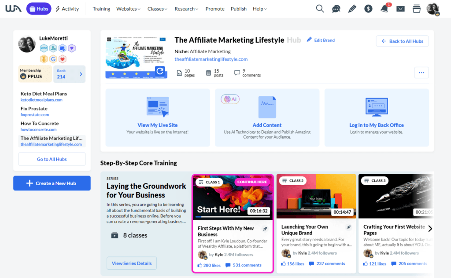Click the Edit Brand link
451x278 pixels.
[x=321, y=40]
